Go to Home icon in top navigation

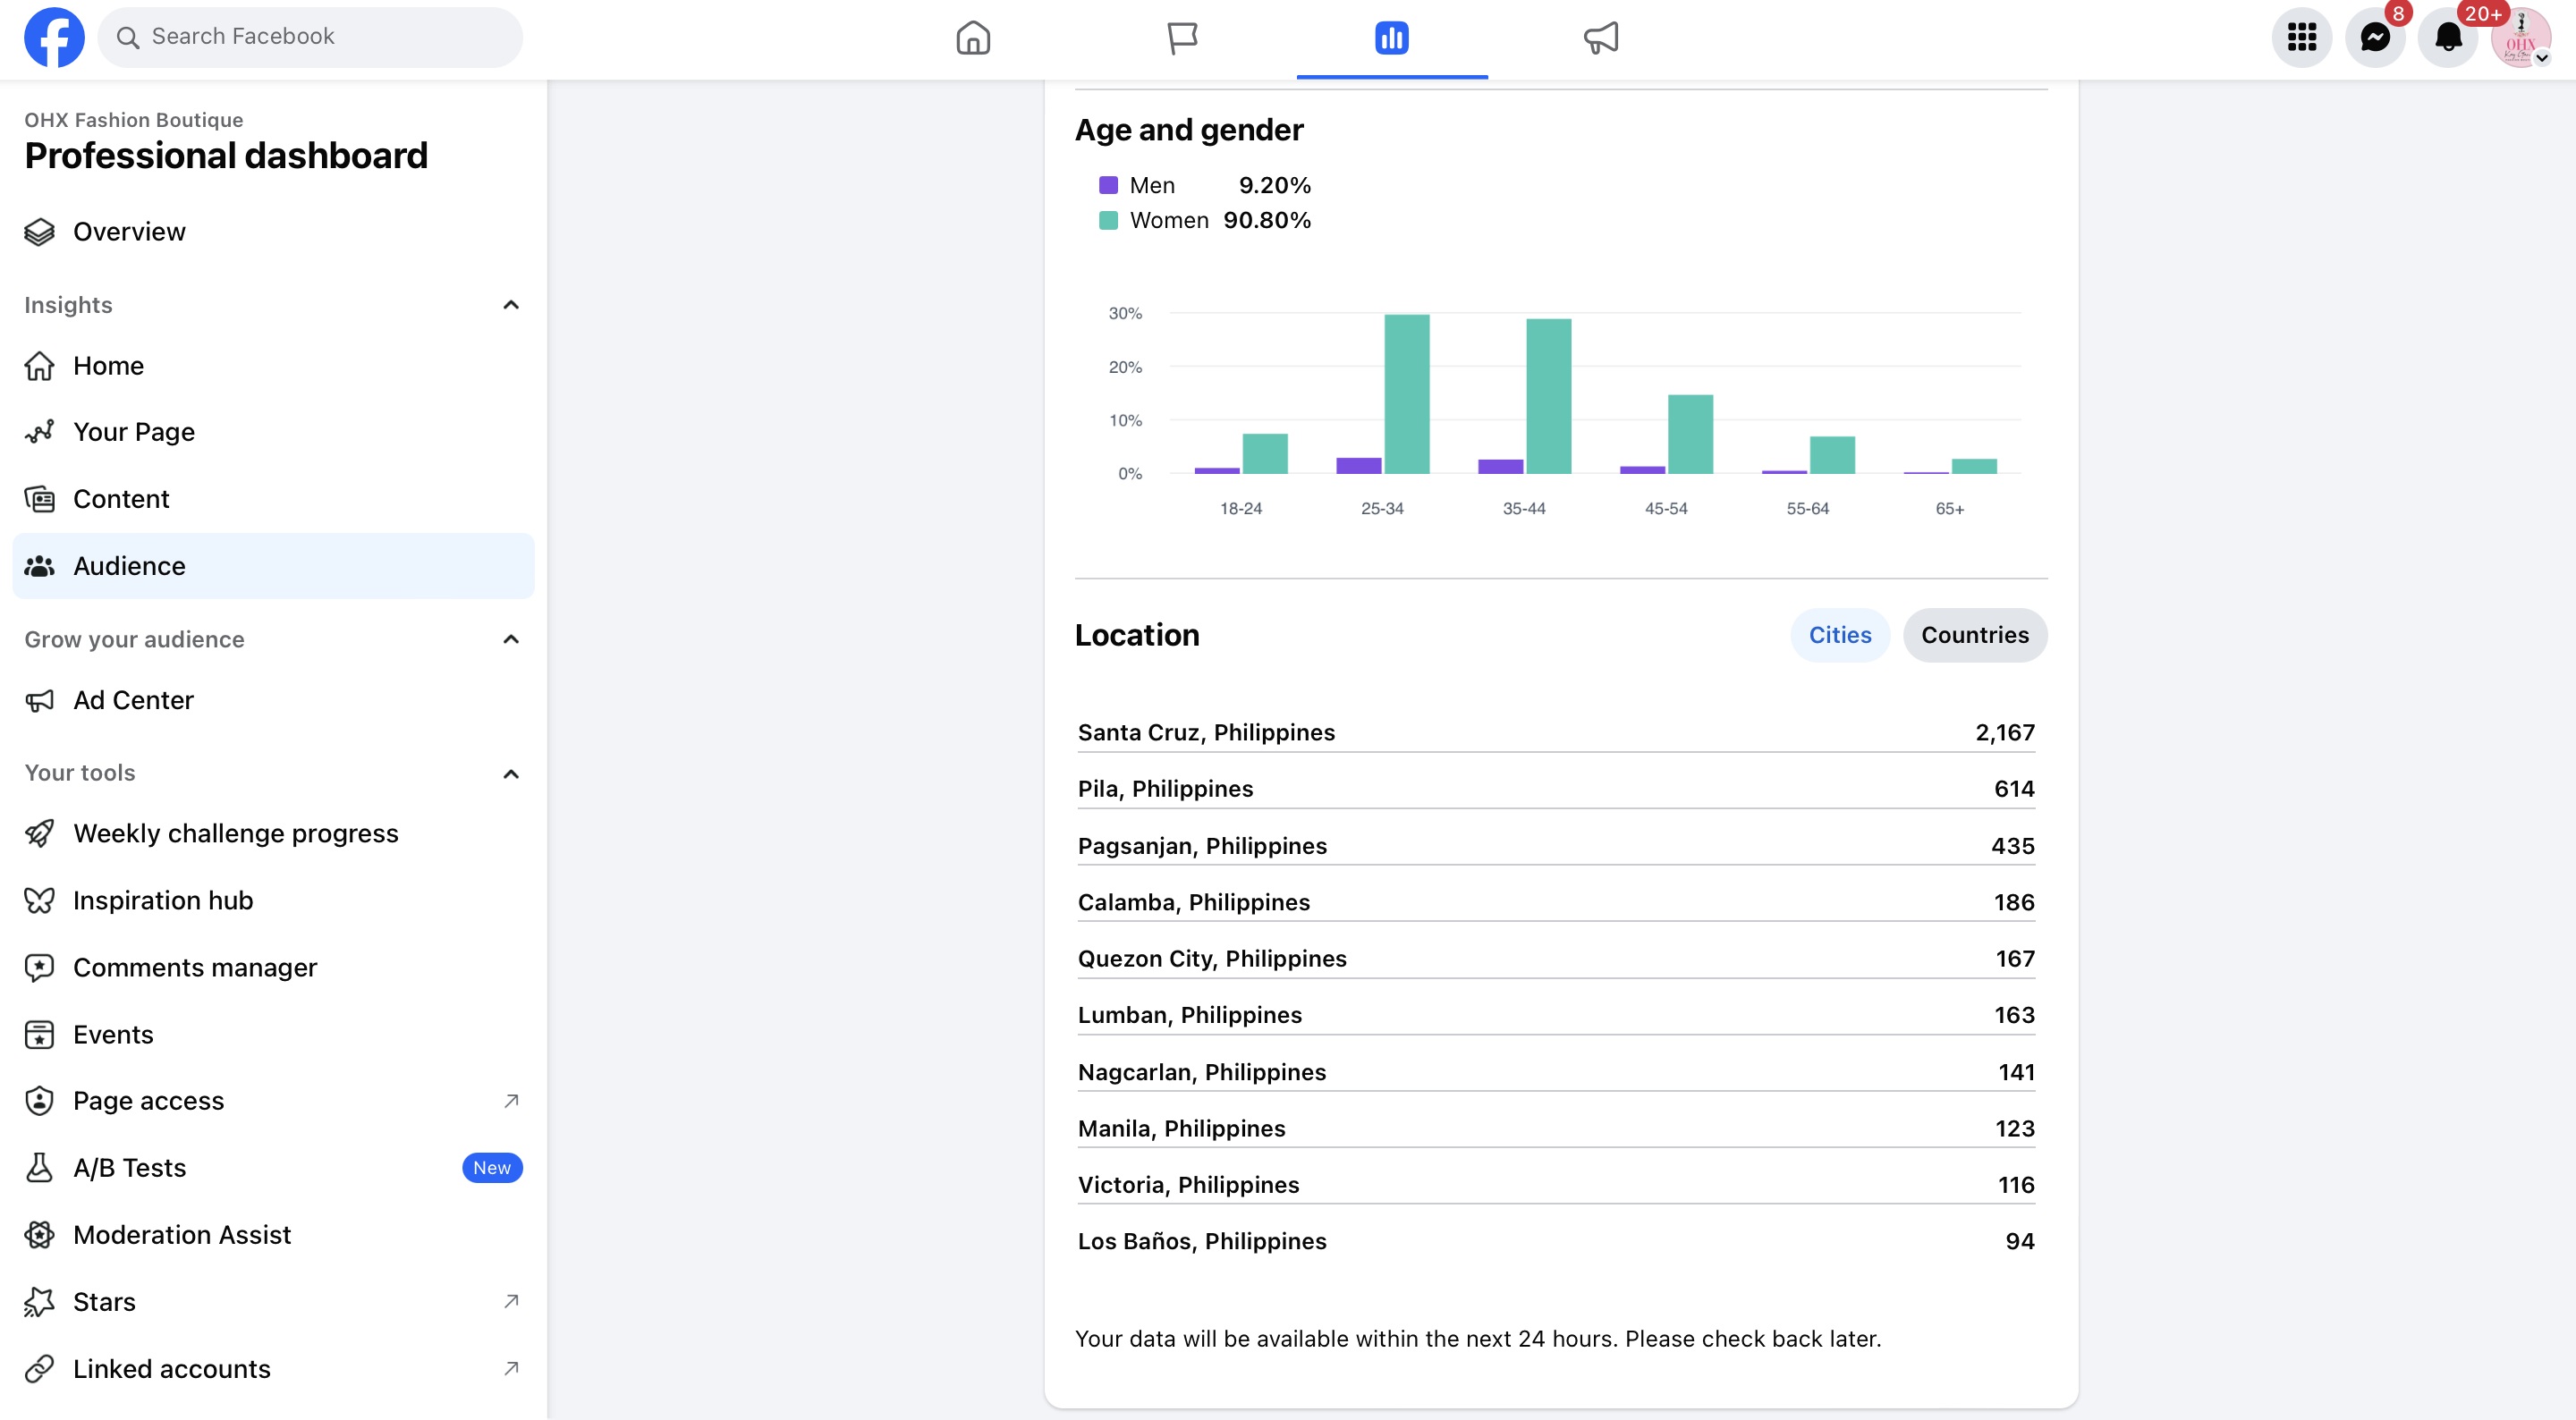coord(972,38)
